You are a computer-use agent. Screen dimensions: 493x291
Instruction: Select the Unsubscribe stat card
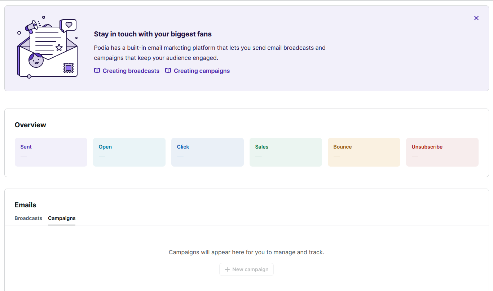point(442,152)
